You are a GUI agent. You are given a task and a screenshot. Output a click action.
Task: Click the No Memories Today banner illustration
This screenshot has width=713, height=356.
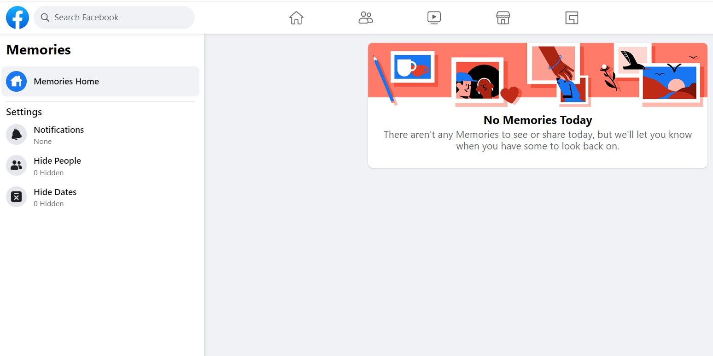(538, 74)
